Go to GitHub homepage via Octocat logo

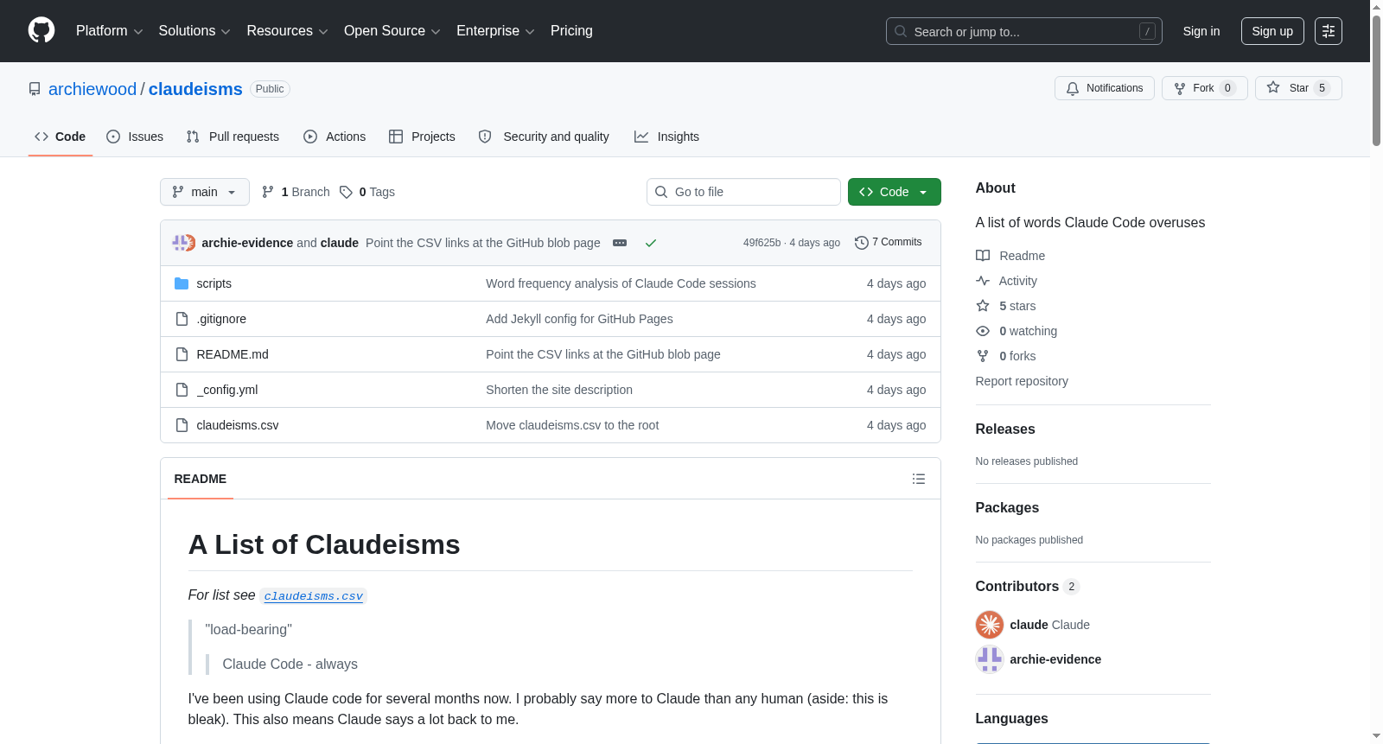[x=41, y=30]
